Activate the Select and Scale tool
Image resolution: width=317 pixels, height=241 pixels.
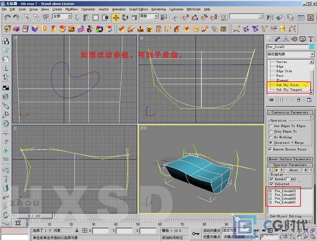point(134,18)
